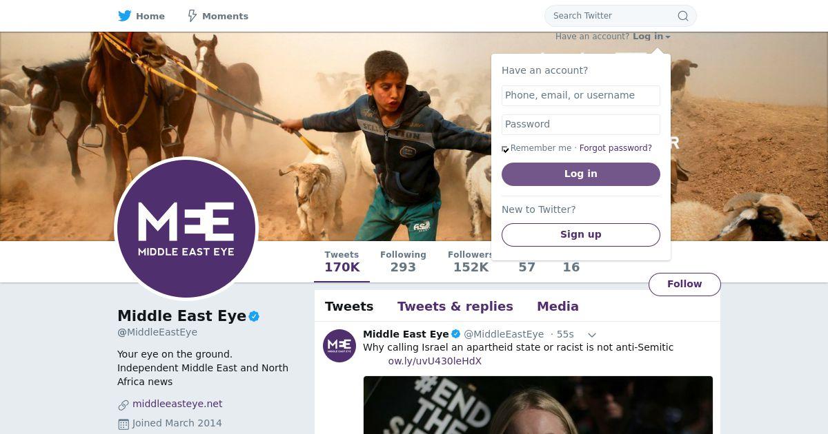Click the calendar icon next to Joined date
The image size is (828, 434).
click(124, 424)
